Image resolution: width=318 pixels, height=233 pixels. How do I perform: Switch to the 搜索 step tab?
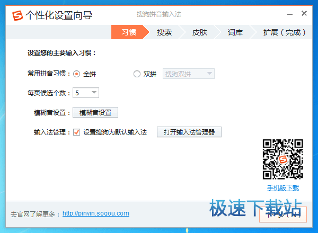click(164, 32)
